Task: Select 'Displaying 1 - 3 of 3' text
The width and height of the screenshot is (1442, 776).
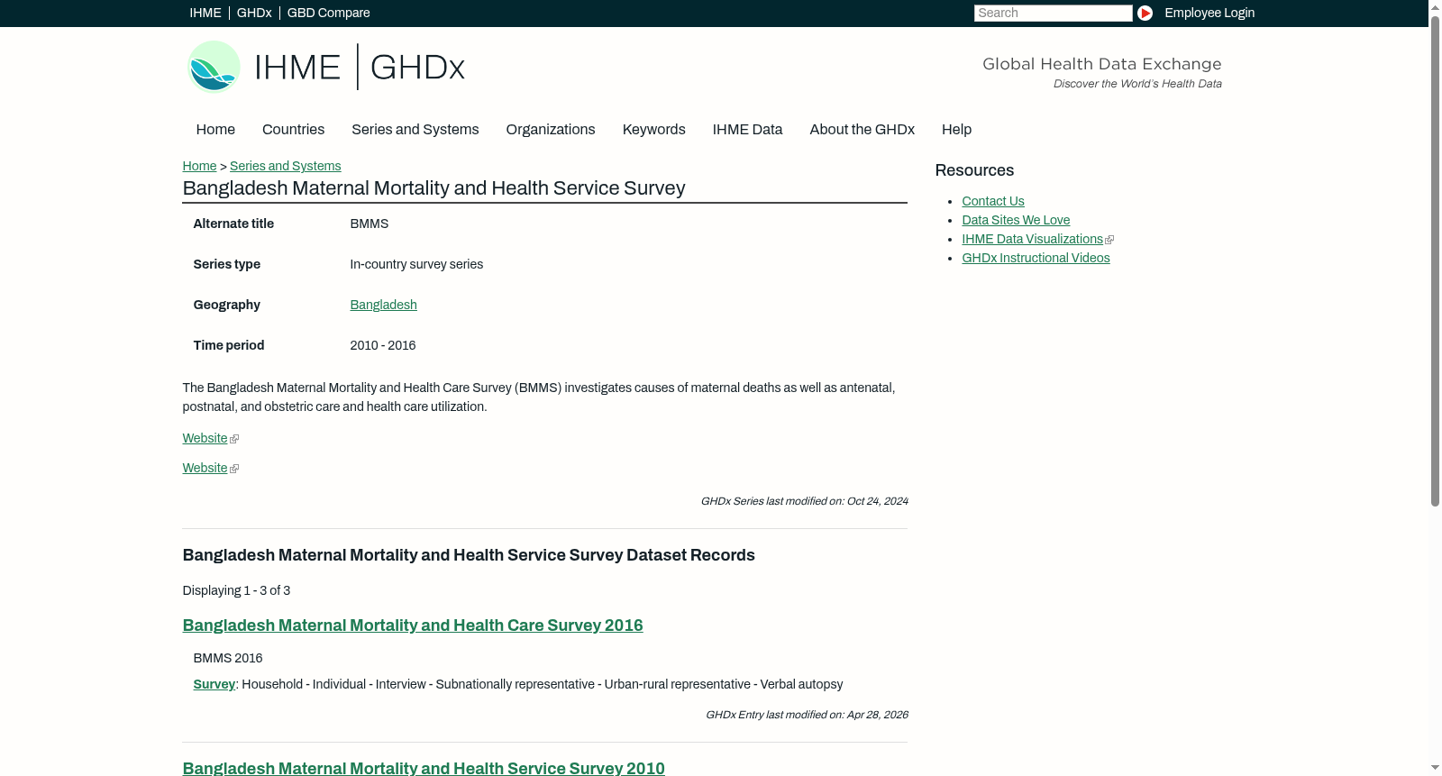Action: 236,590
